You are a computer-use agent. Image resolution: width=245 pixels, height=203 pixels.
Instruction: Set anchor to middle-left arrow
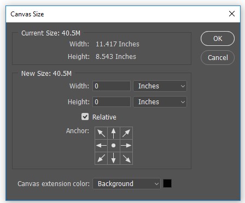[101, 146]
